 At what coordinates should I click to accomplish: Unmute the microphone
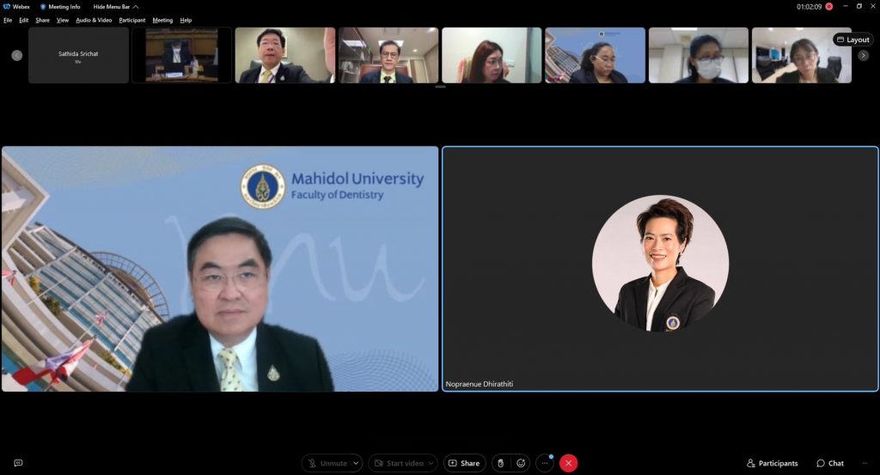(x=327, y=463)
